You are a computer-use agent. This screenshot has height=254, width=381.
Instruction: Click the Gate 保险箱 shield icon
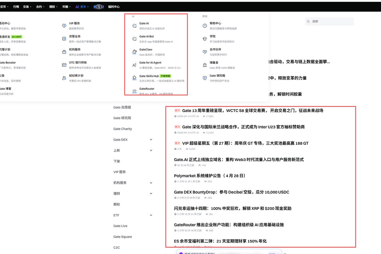point(205,78)
